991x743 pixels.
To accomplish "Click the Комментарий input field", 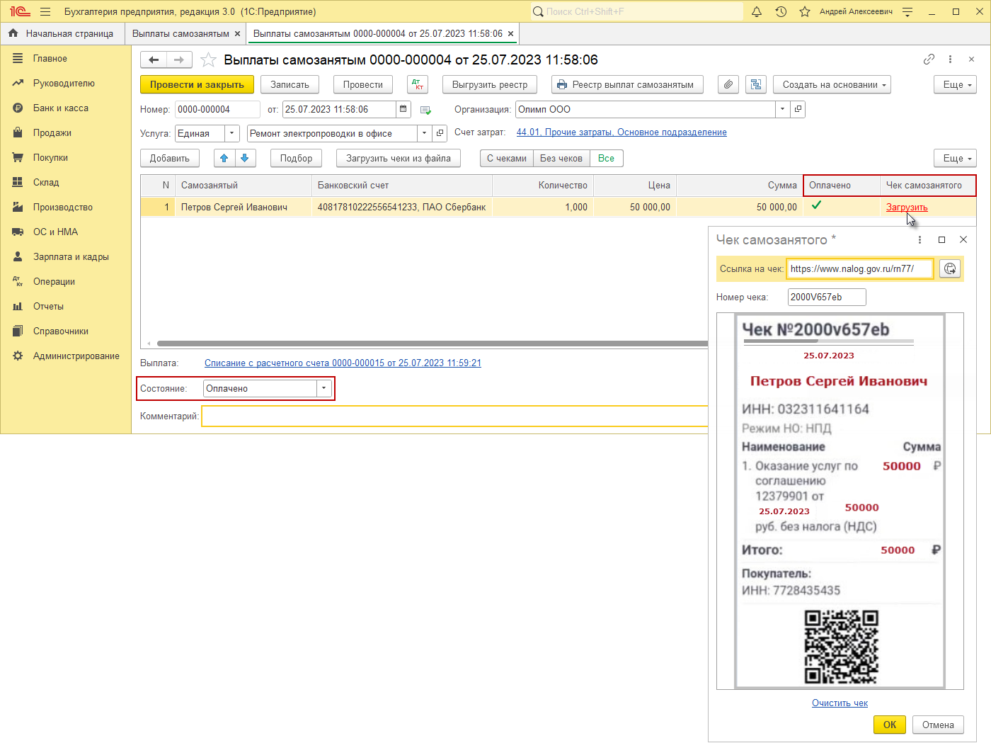I will [454, 416].
